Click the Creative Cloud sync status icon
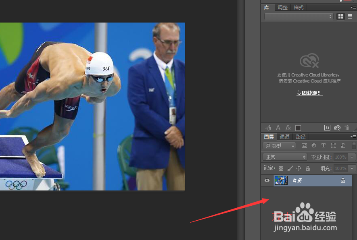The image size is (357, 240). coord(337,128)
